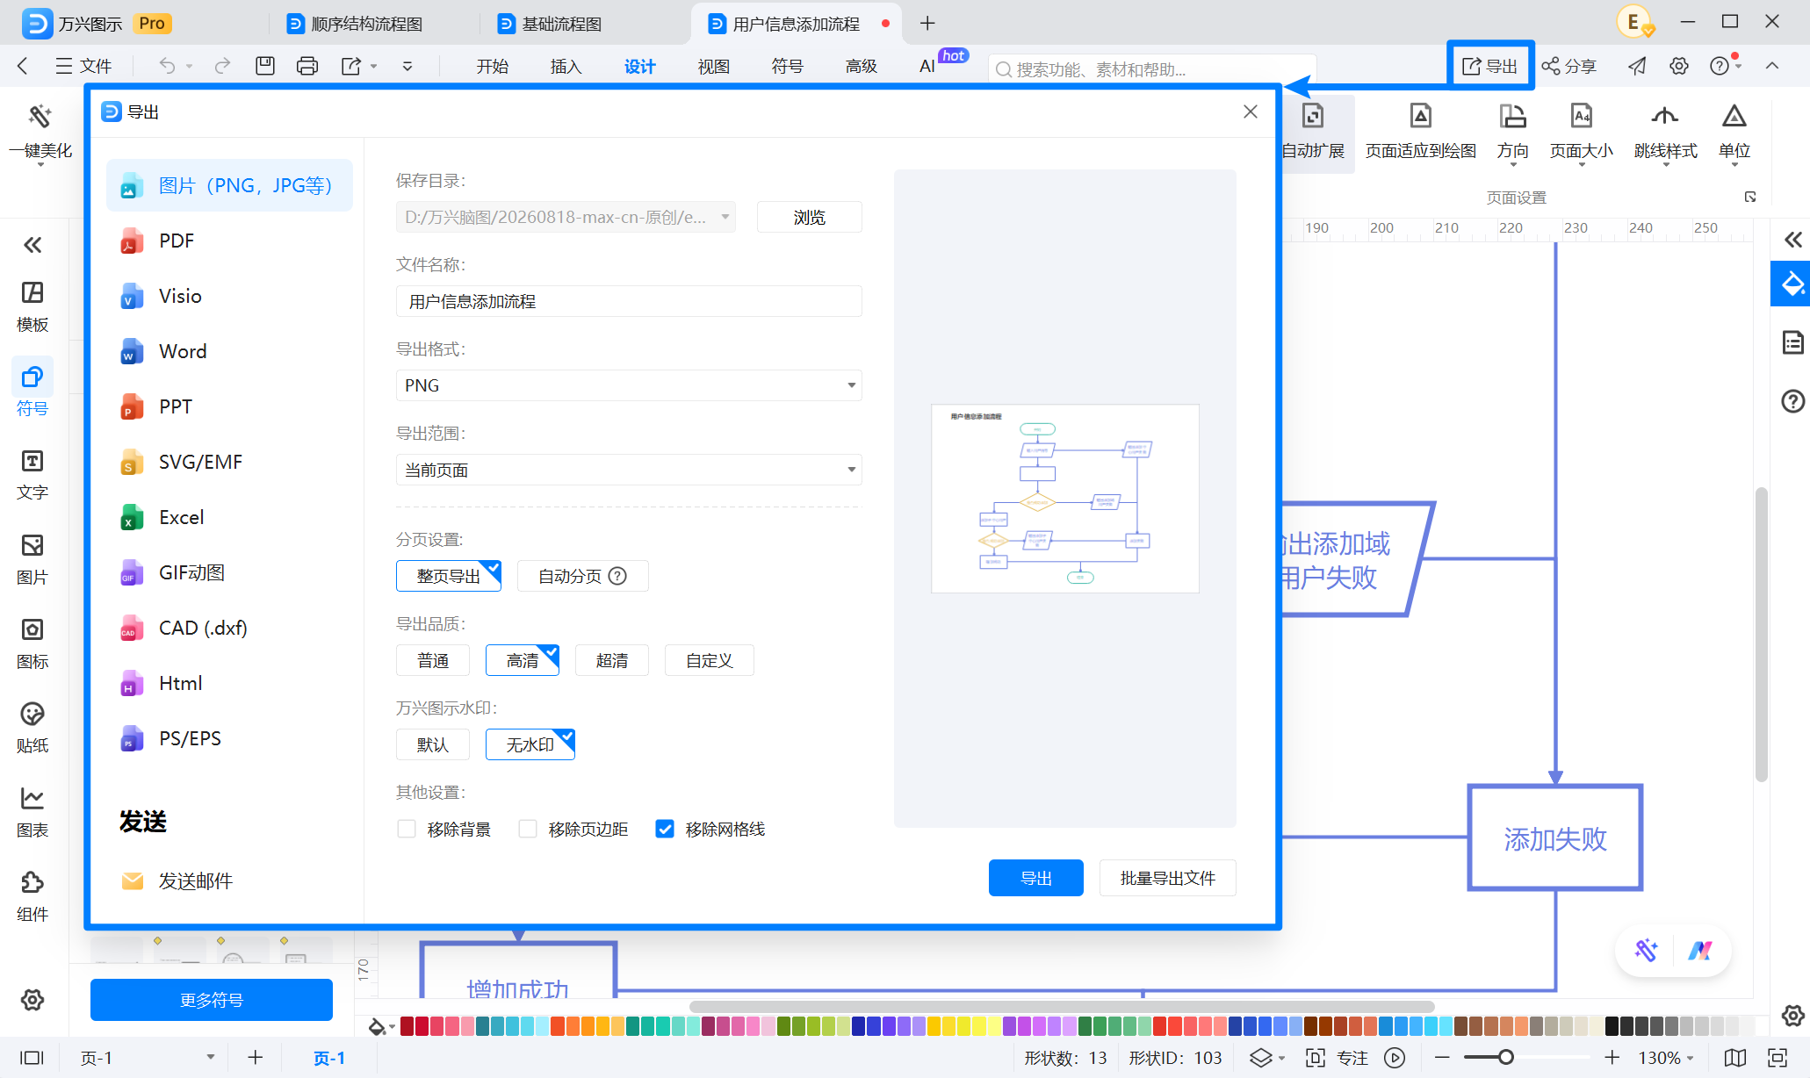Click the settings gear at sidebar bottom
Image resolution: width=1810 pixels, height=1078 pixels.
coord(32,1000)
